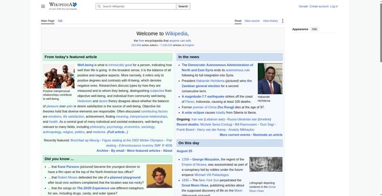
Task: Click the 1835 year link
Action: 185,180
